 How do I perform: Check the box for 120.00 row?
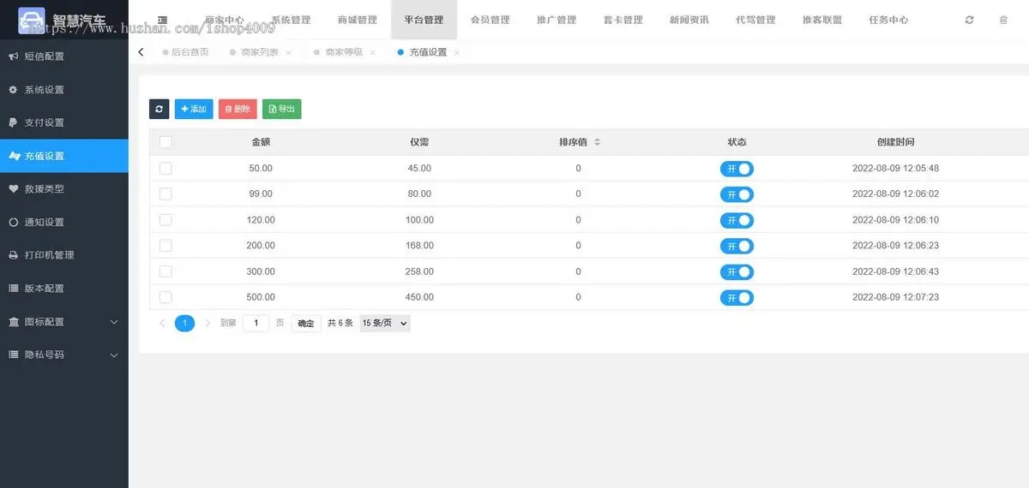pos(165,220)
